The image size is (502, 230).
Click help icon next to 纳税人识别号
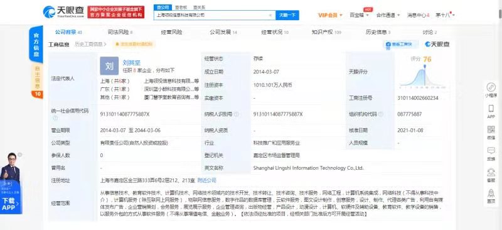point(237,114)
